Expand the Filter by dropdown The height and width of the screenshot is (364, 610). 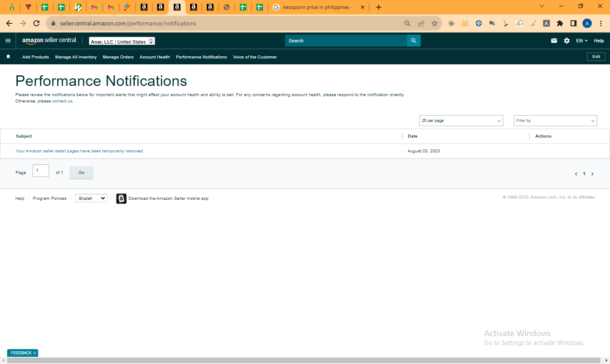click(555, 121)
